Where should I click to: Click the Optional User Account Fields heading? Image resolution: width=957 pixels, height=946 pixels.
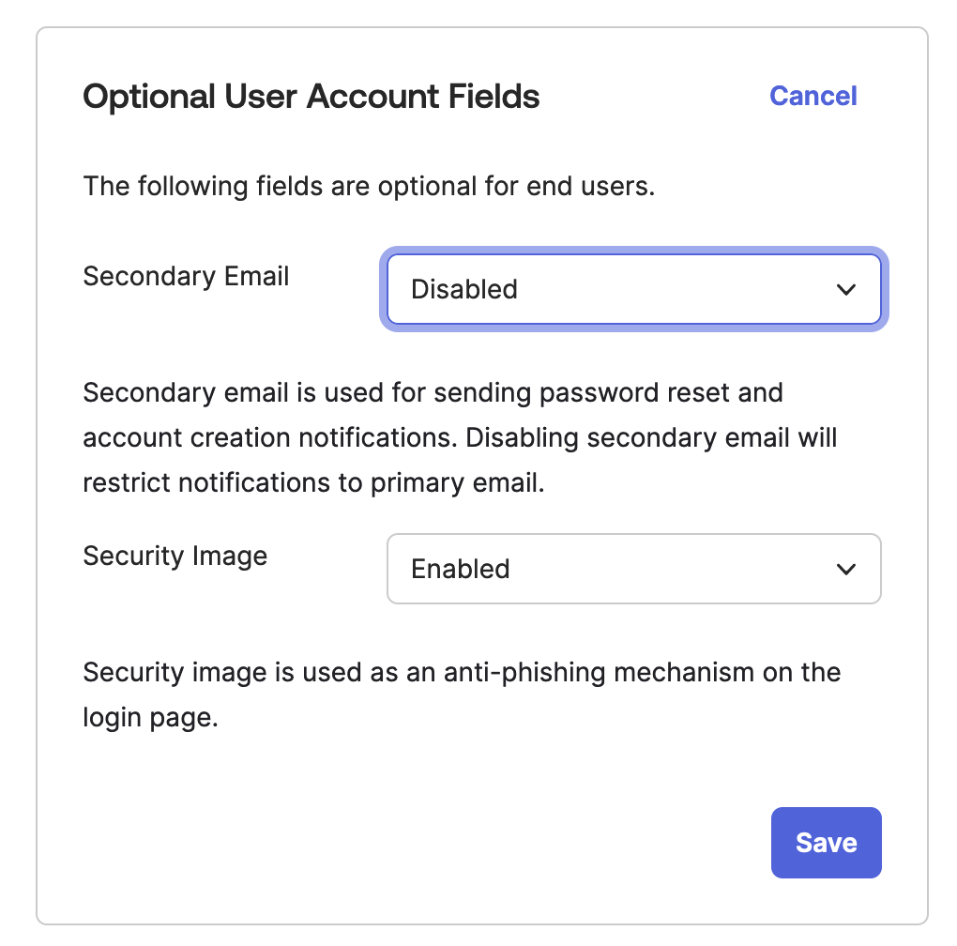coord(311,96)
